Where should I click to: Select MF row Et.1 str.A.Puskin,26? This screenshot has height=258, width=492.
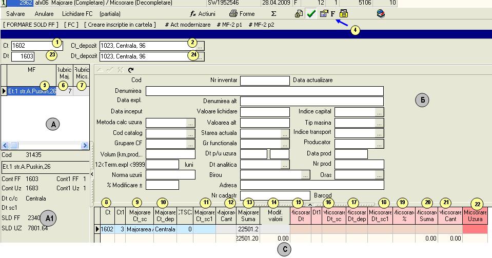click(x=32, y=91)
